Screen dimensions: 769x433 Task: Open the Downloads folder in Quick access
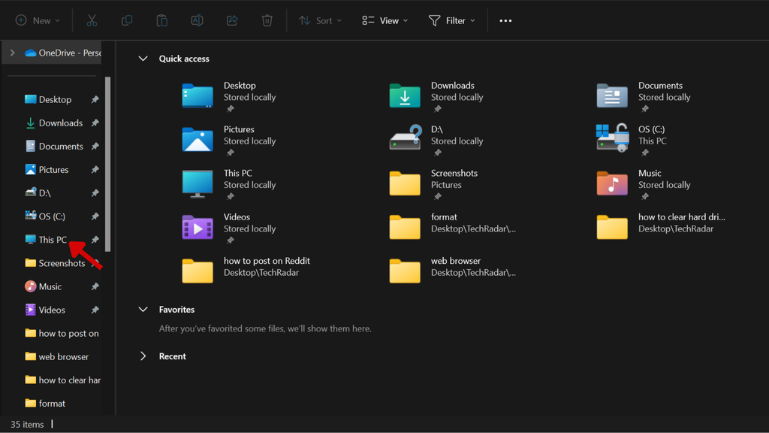(405, 96)
